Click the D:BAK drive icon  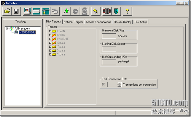point(54,35)
